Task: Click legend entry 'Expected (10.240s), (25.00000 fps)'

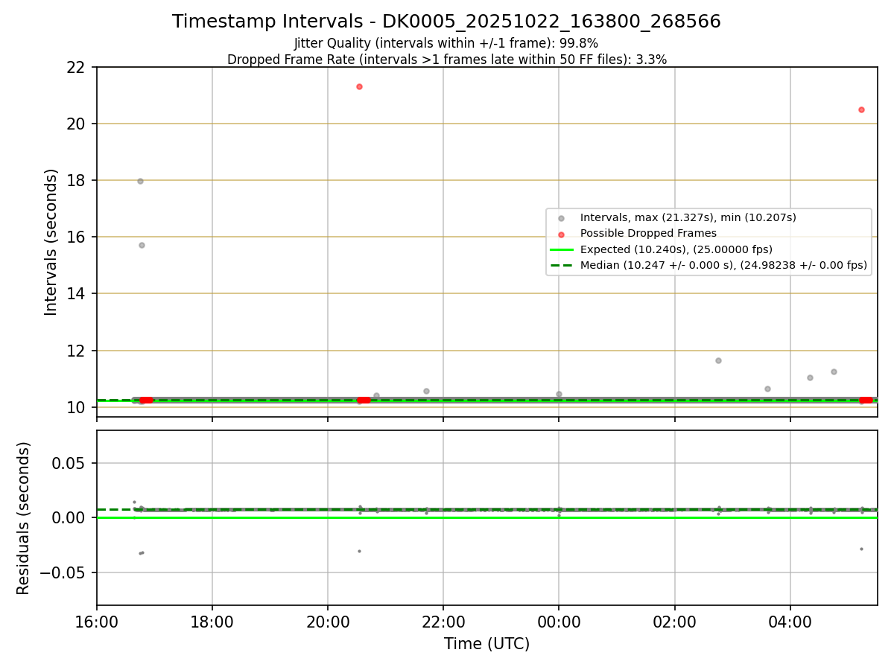Action: [676, 249]
